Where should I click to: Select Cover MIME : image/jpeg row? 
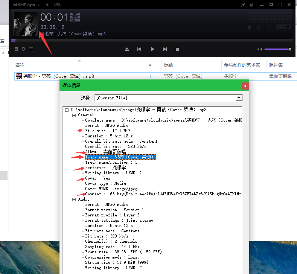tap(111, 189)
